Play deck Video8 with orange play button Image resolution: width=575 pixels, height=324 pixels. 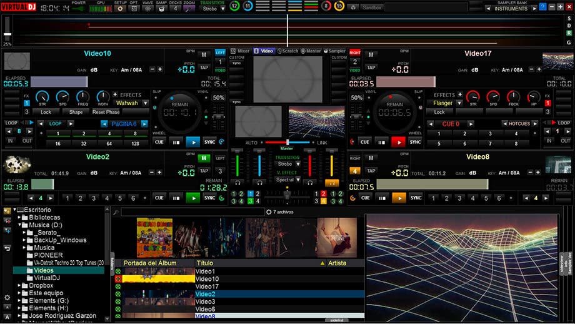[399, 198]
